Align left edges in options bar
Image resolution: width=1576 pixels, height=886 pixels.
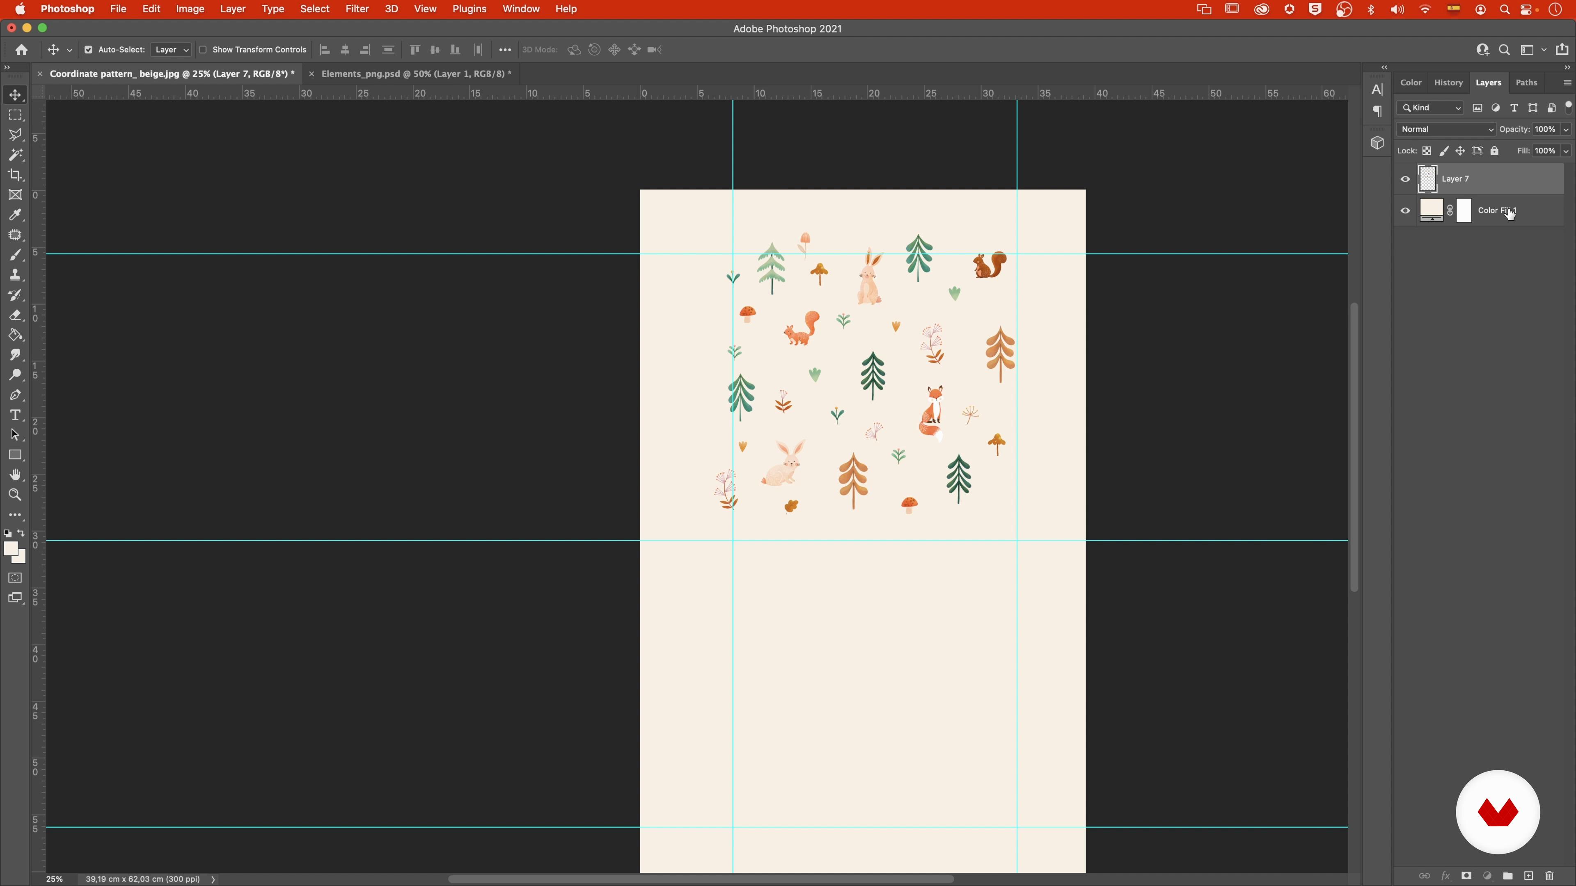coord(325,50)
